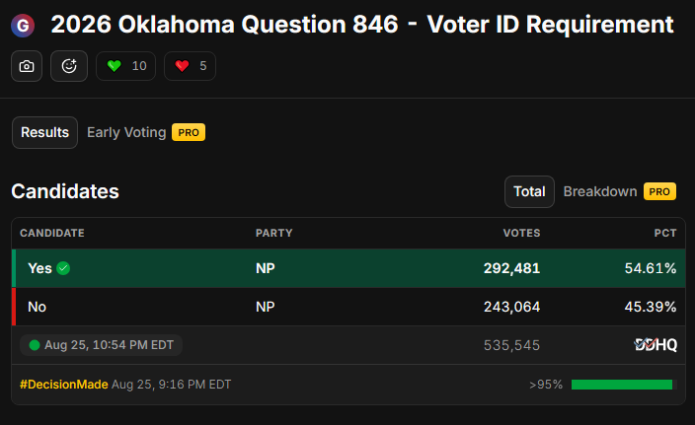The image size is (695, 425).
Task: Open the #DecisionMade hashtag link
Action: coord(64,385)
